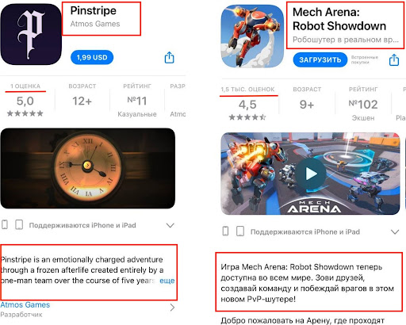Expand supported devices list under Mech Arena
This screenshot has height=325, width=406.
tap(395, 232)
